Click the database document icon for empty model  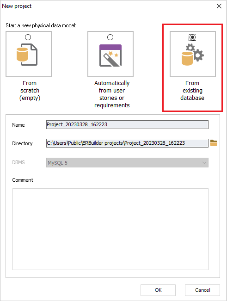[27, 55]
